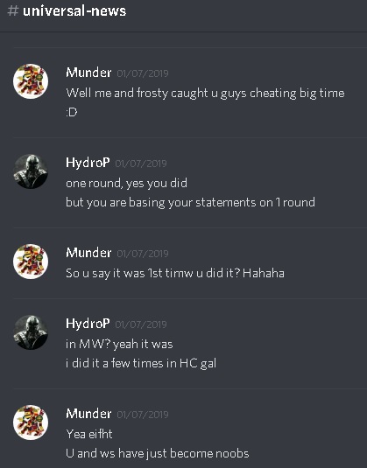Click Munder username above 'Yea eifht'
This screenshot has height=468, width=367.
[x=88, y=414]
